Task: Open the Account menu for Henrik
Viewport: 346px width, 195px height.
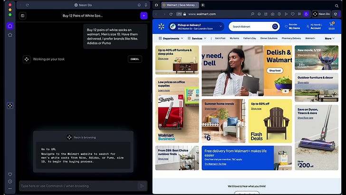Action: click(x=314, y=26)
